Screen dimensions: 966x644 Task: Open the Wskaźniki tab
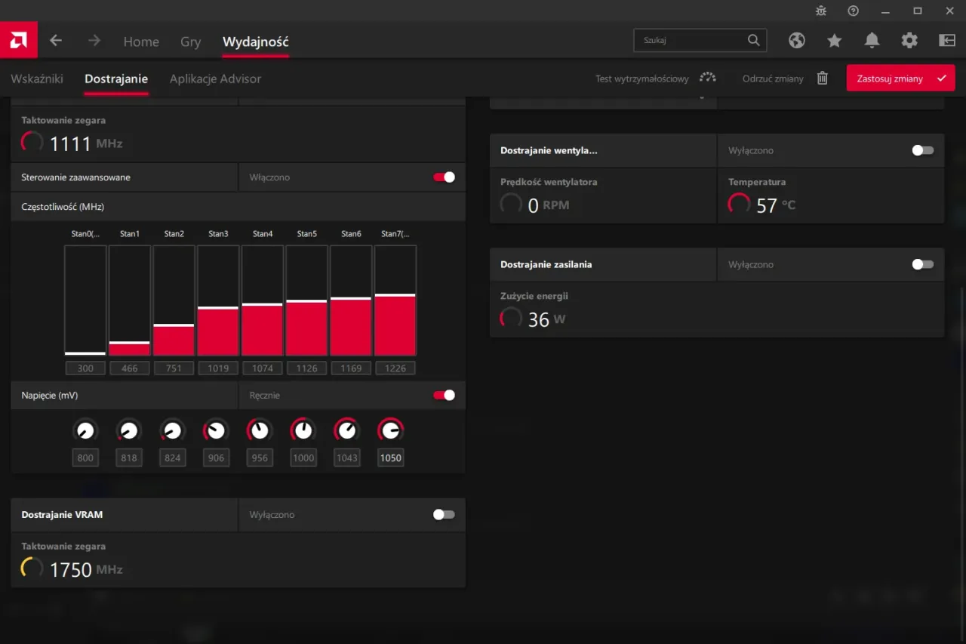tap(37, 79)
